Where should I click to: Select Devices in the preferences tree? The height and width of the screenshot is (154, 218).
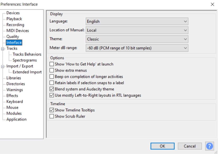(13, 13)
